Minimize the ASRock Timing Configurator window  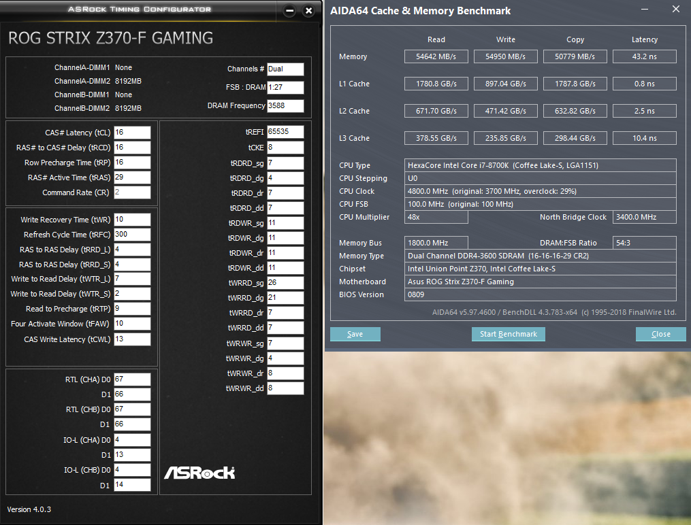(289, 11)
